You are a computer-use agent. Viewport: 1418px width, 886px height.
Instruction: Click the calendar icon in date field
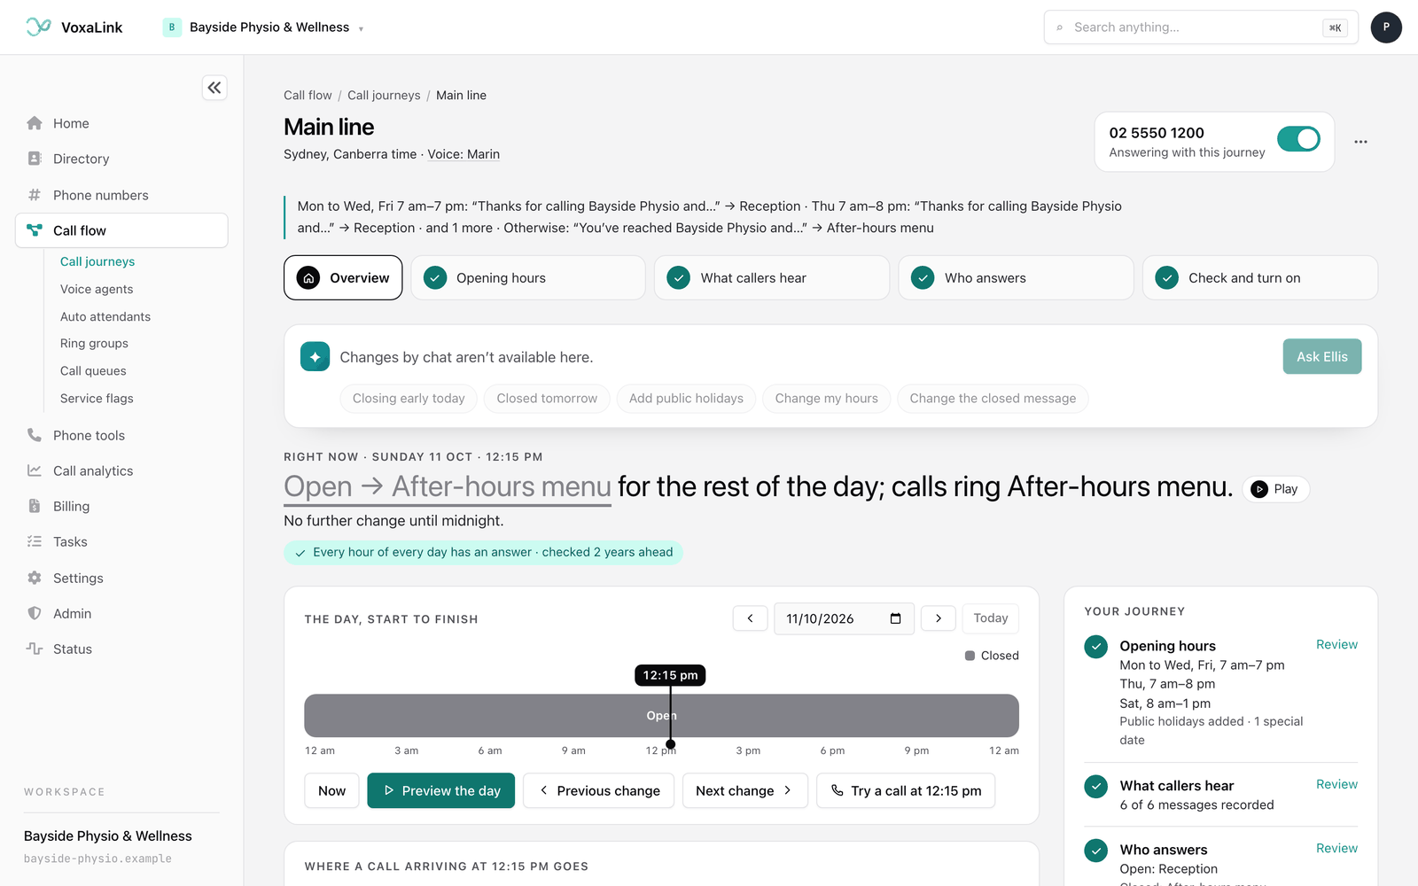(x=895, y=618)
